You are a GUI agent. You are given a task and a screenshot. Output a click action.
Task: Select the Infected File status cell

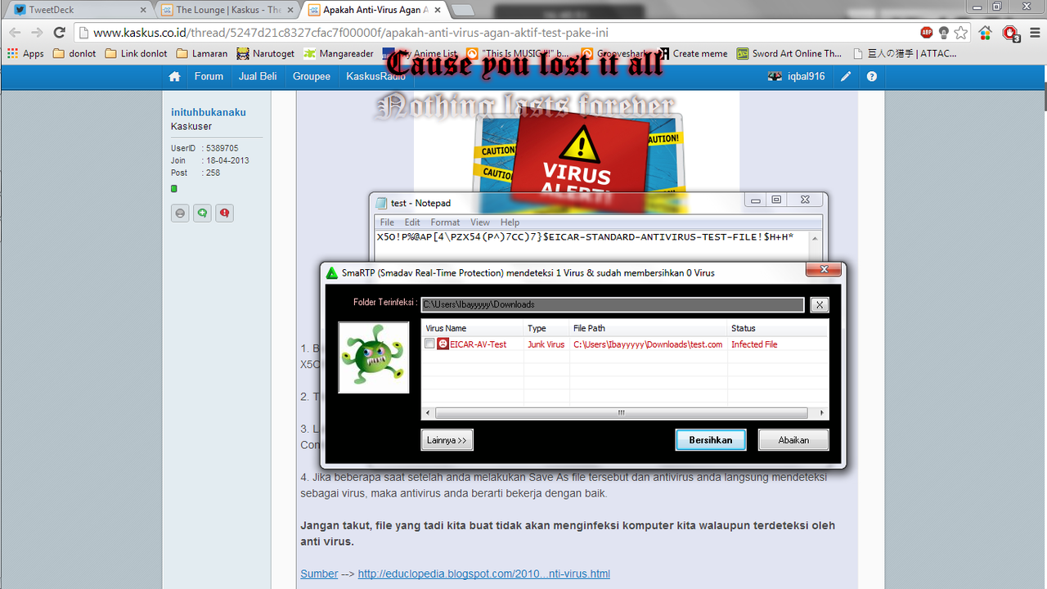coord(754,344)
